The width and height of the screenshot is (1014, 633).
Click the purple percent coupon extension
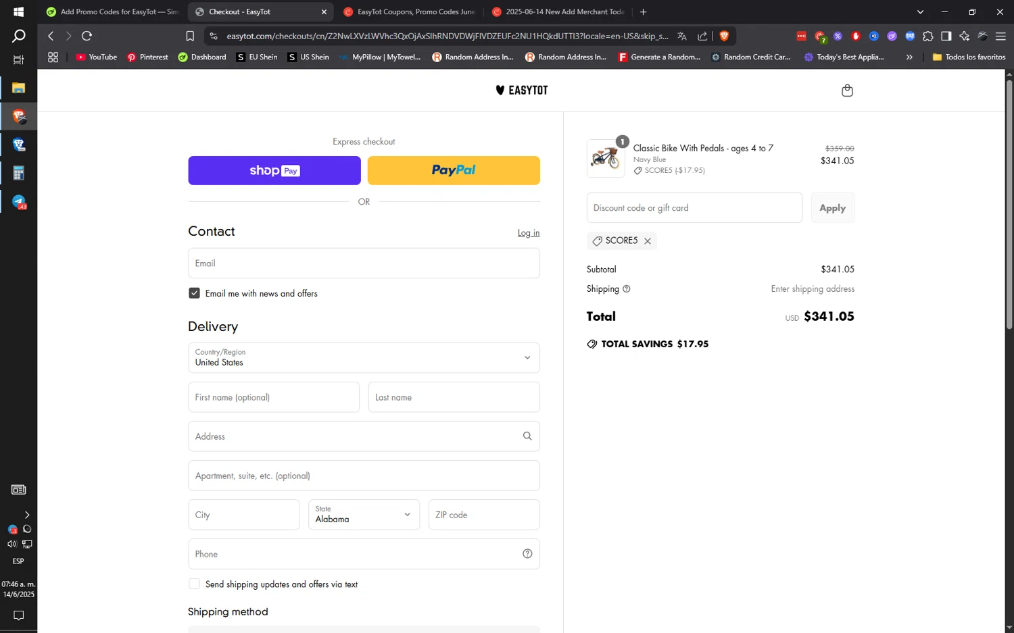click(x=838, y=36)
